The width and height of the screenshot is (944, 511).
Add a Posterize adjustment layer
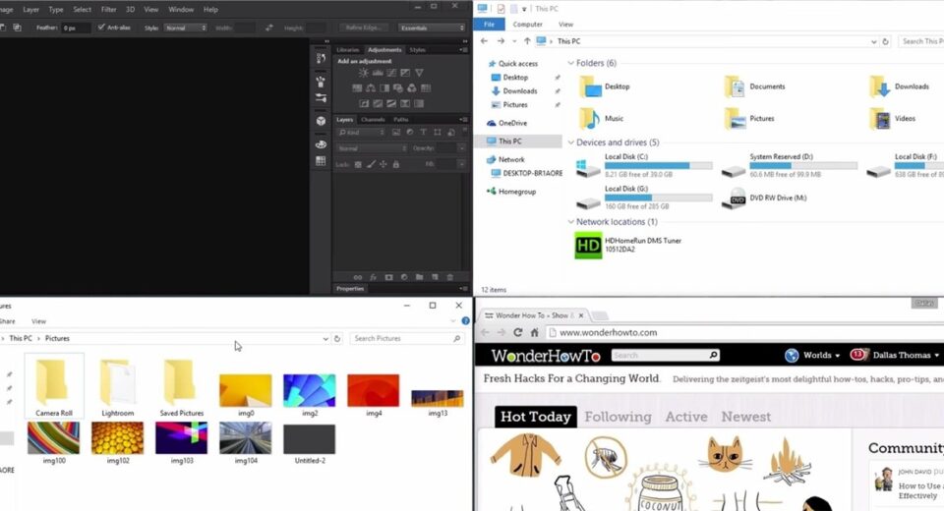pyautogui.click(x=378, y=103)
